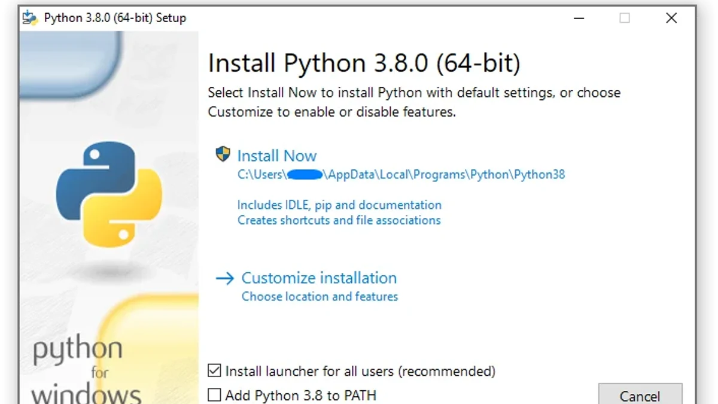The width and height of the screenshot is (718, 404).
Task: Close the Python Setup window
Action: (671, 18)
